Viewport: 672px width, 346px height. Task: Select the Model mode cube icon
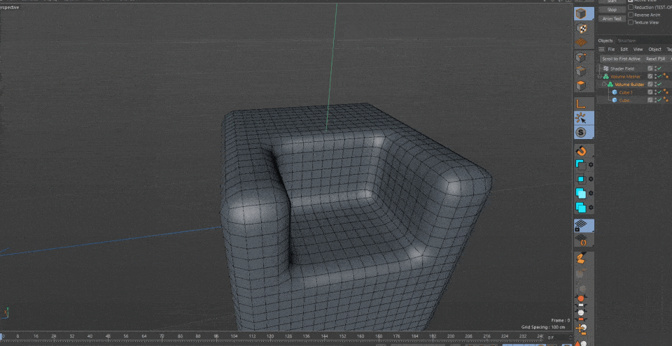580,14
